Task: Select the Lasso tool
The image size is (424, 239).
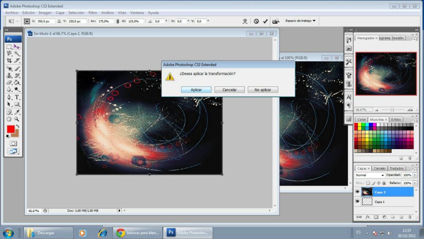Action: pos(9,53)
